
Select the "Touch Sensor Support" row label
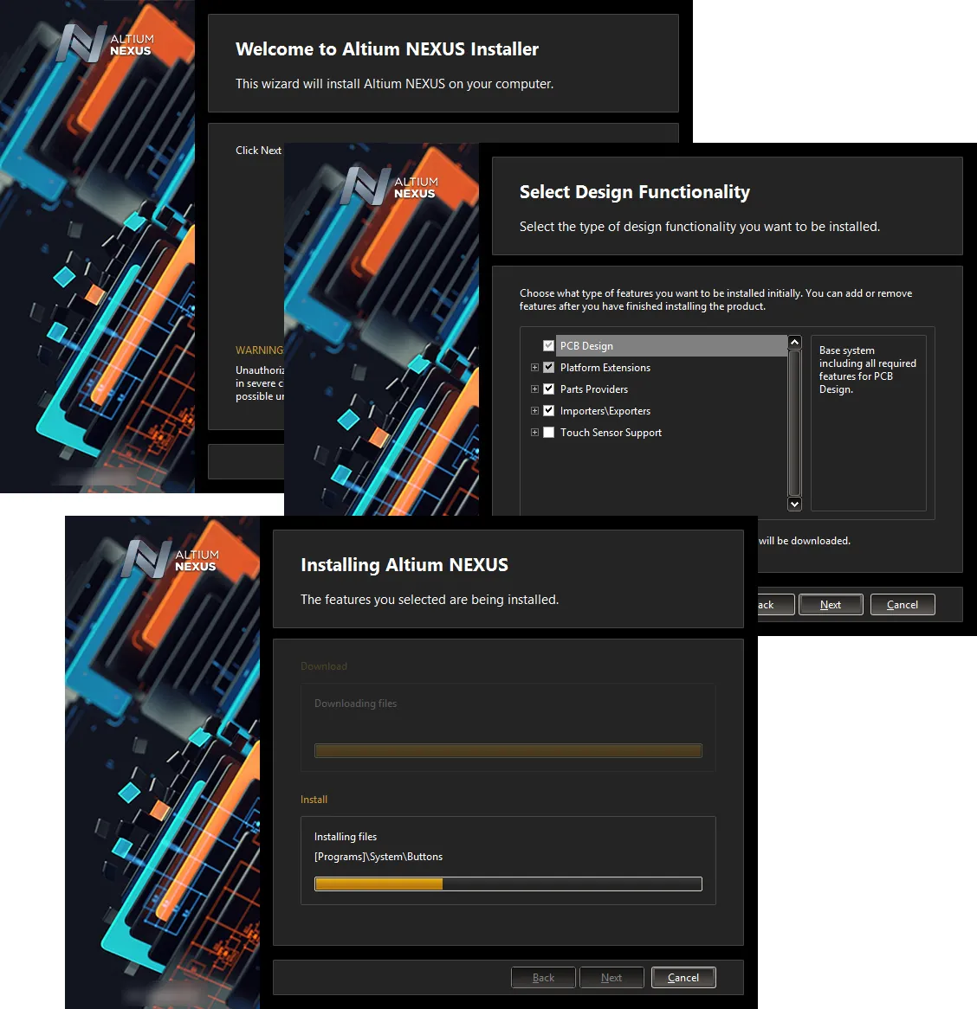point(611,433)
